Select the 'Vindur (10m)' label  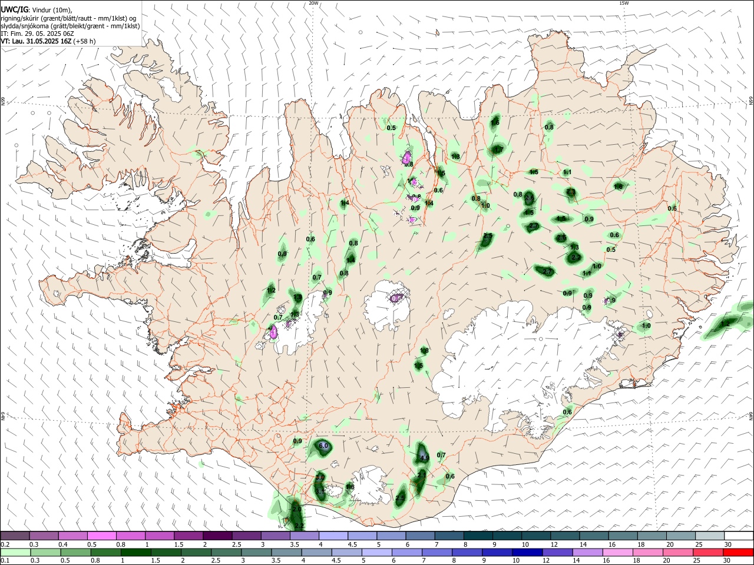click(x=51, y=10)
